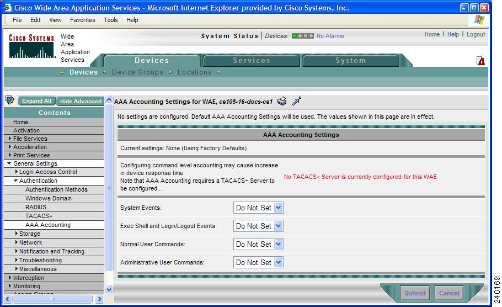Select Locations sub-navigation item
Image resolution: width=502 pixels, height=307 pixels.
195,72
